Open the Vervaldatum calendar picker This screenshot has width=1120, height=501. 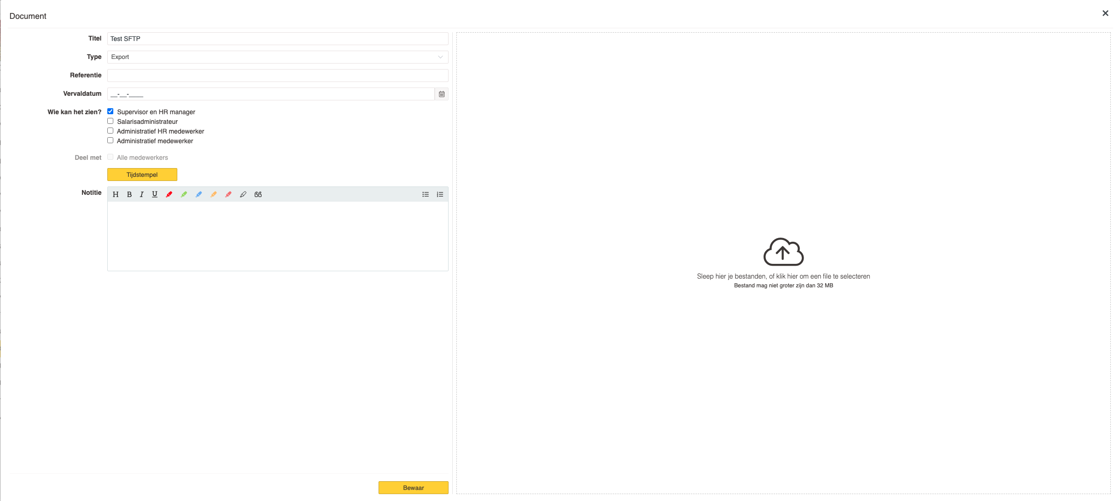pos(442,94)
